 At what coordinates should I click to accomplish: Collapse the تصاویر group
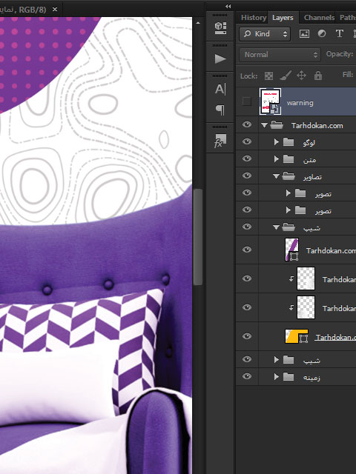point(276,176)
